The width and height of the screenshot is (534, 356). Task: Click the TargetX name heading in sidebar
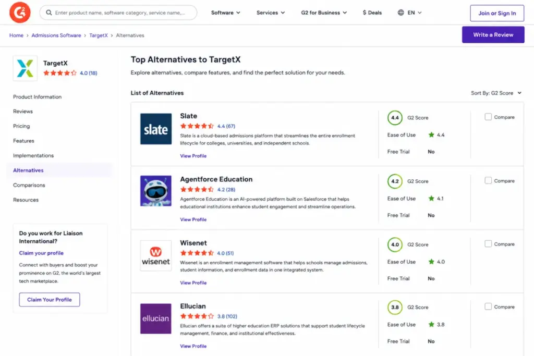[x=55, y=63]
